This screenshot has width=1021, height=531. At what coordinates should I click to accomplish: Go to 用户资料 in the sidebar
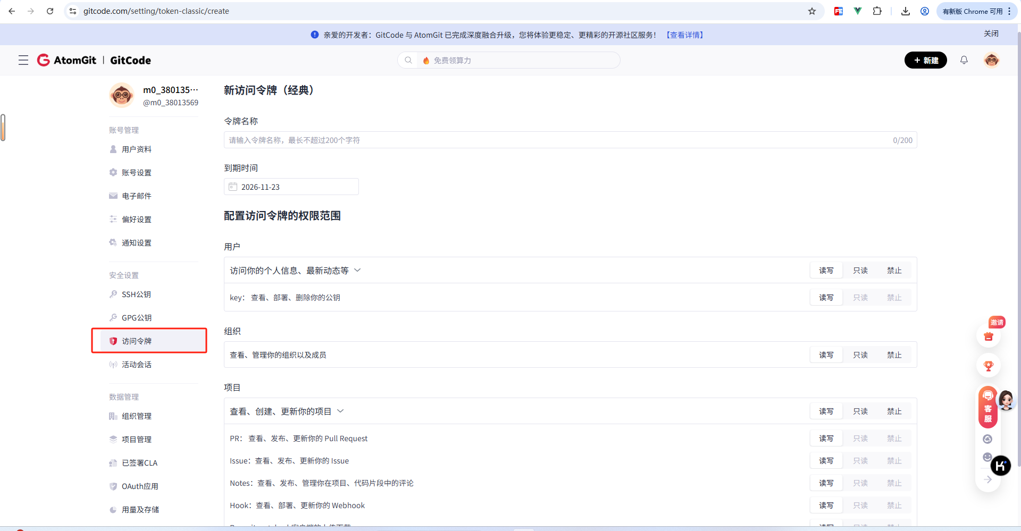[x=137, y=149]
